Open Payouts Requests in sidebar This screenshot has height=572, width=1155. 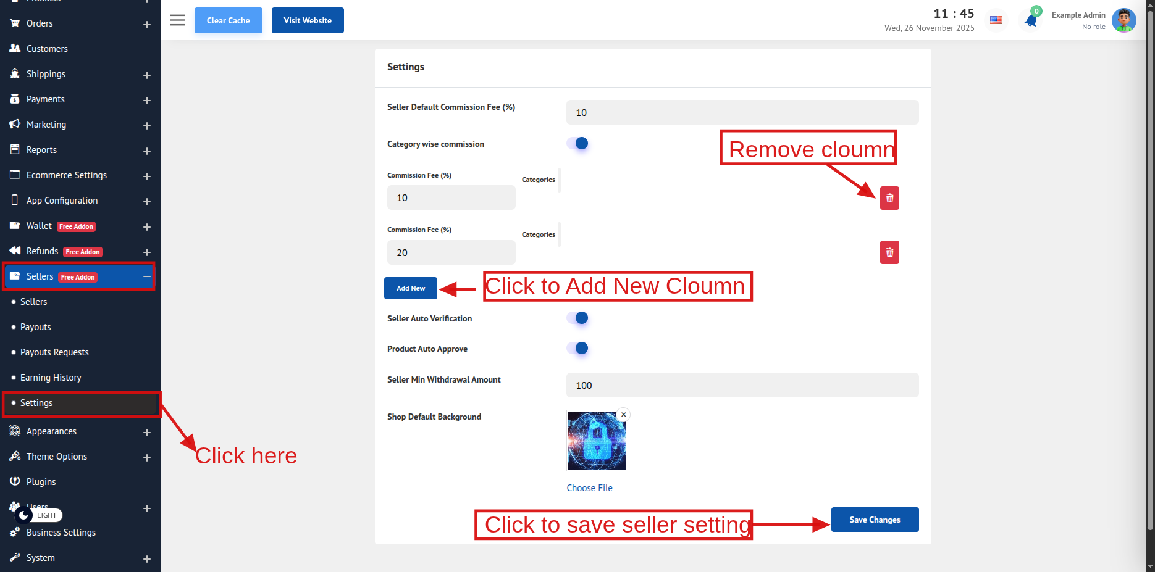pyautogui.click(x=54, y=352)
